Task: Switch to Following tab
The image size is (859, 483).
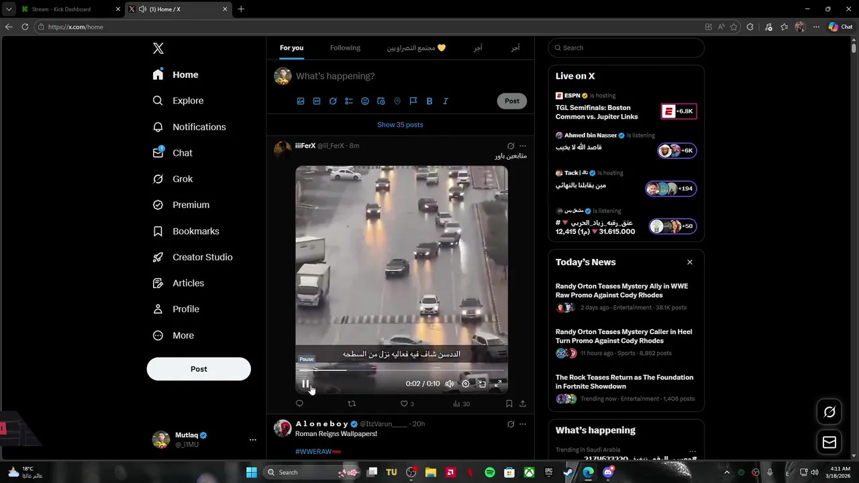Action: (x=345, y=48)
